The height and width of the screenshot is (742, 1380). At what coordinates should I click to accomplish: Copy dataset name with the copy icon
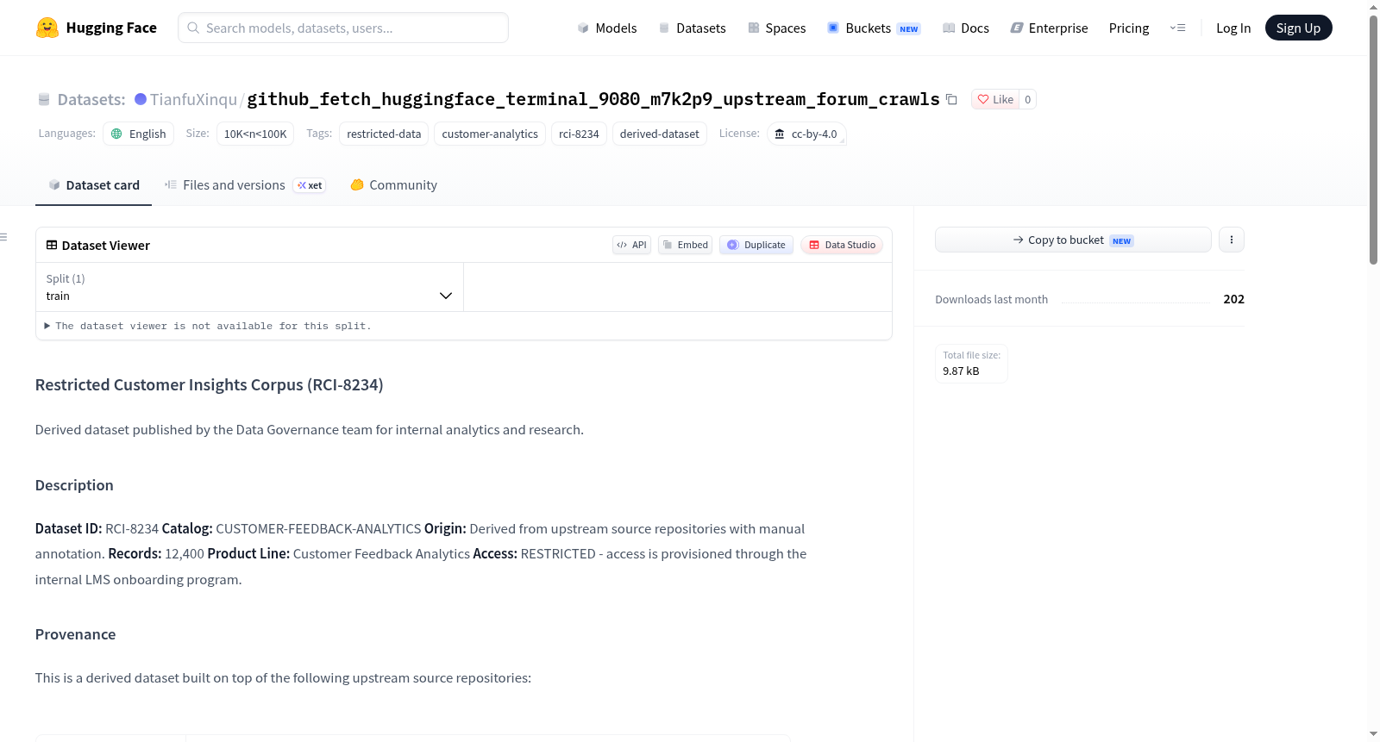pyautogui.click(x=951, y=99)
